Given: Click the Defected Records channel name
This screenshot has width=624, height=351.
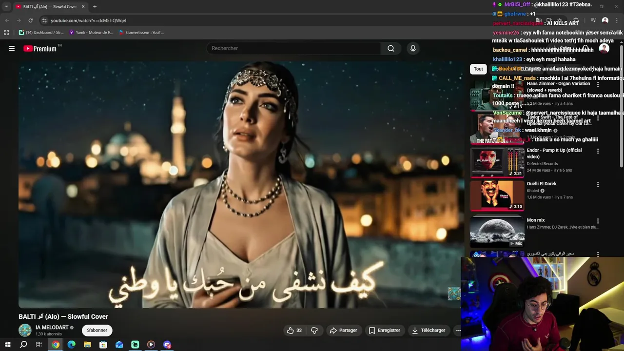Looking at the screenshot, I should (x=542, y=164).
